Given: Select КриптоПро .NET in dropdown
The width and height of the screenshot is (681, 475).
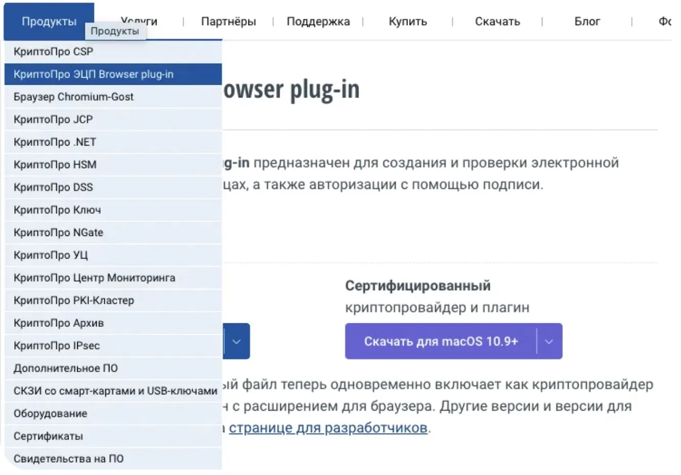Looking at the screenshot, I should pyautogui.click(x=55, y=142).
